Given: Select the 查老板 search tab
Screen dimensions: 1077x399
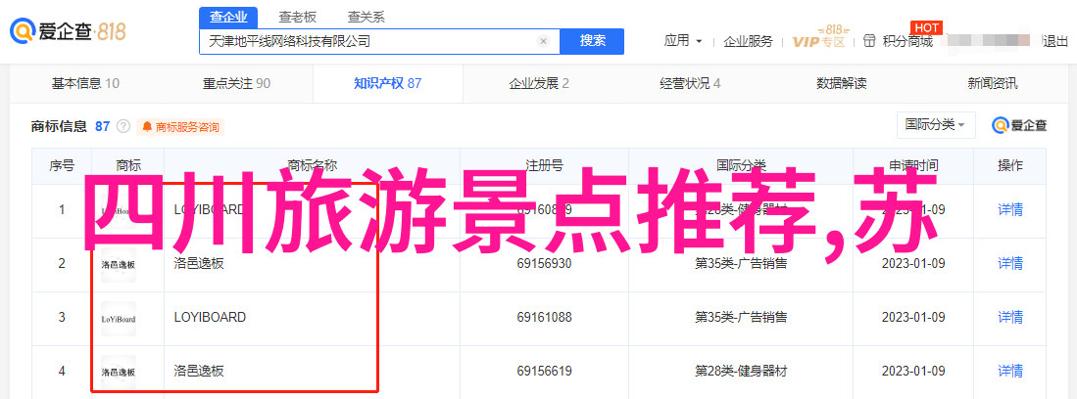Looking at the screenshot, I should [297, 18].
